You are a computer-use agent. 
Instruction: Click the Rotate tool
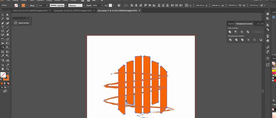(3, 39)
